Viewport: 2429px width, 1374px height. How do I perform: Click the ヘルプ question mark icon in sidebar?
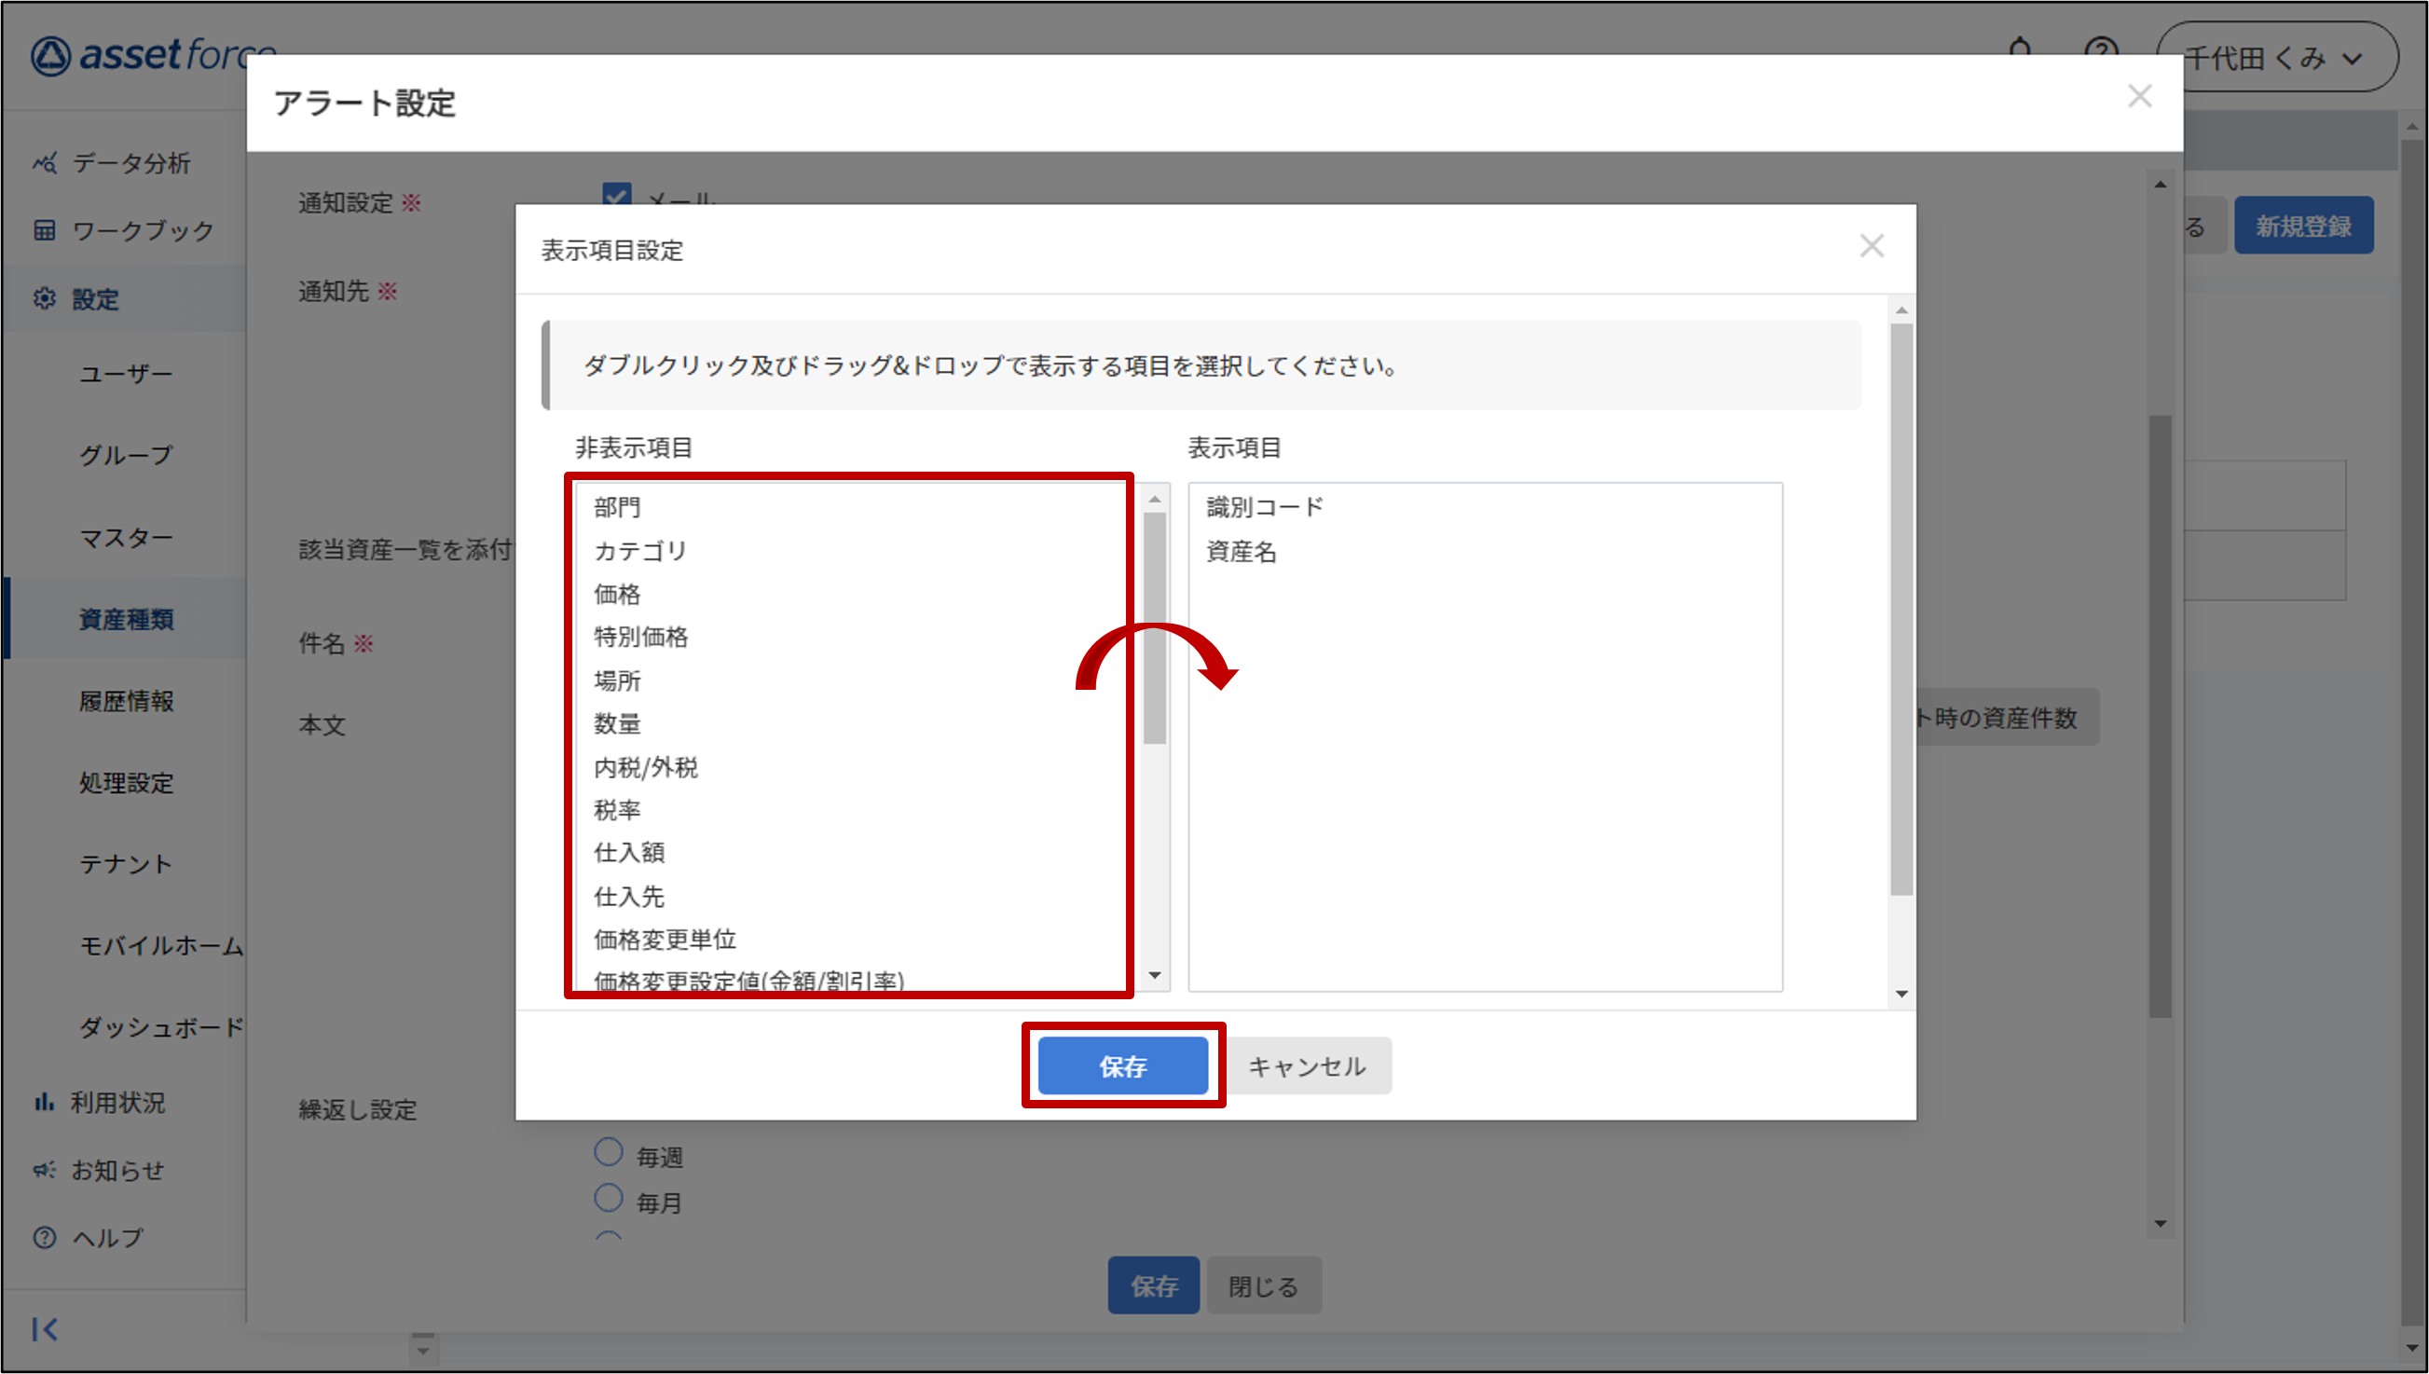coord(45,1237)
